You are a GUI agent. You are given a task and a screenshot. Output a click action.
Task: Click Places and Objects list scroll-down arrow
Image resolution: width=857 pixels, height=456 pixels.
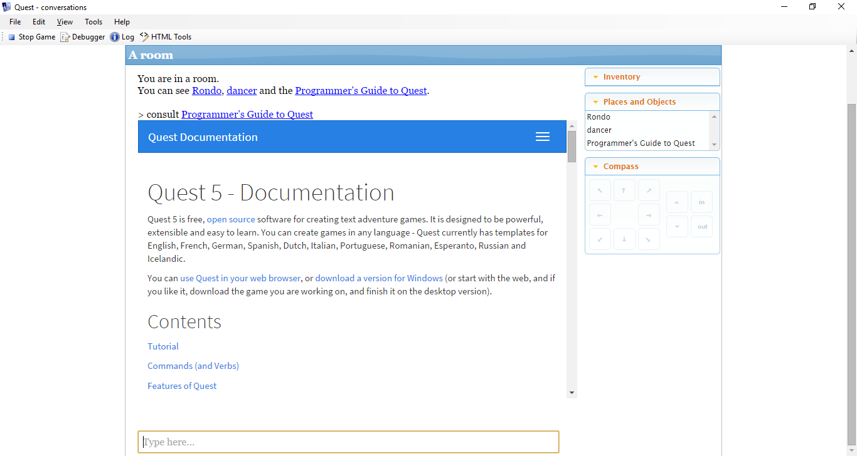point(714,145)
